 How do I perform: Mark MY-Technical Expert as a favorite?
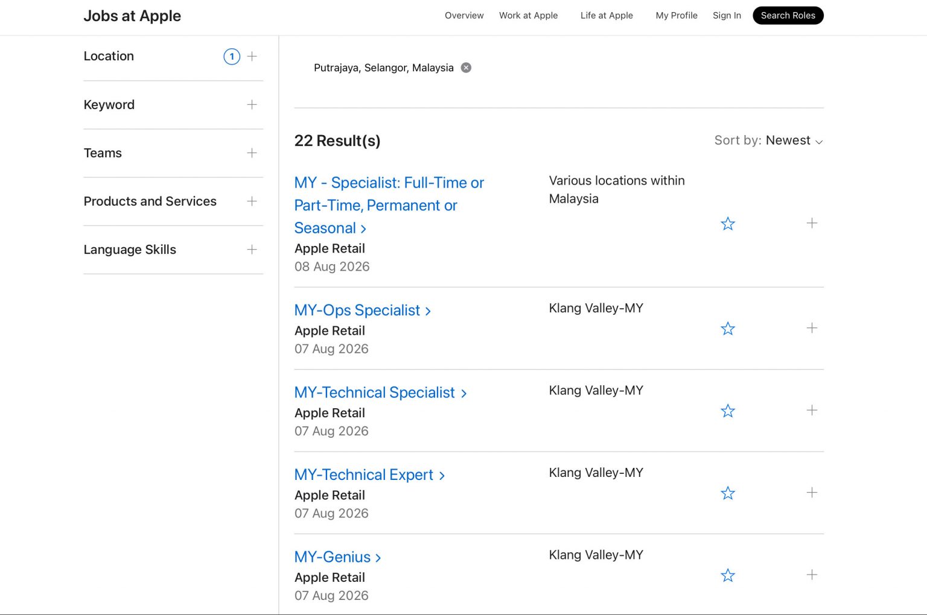[728, 493]
